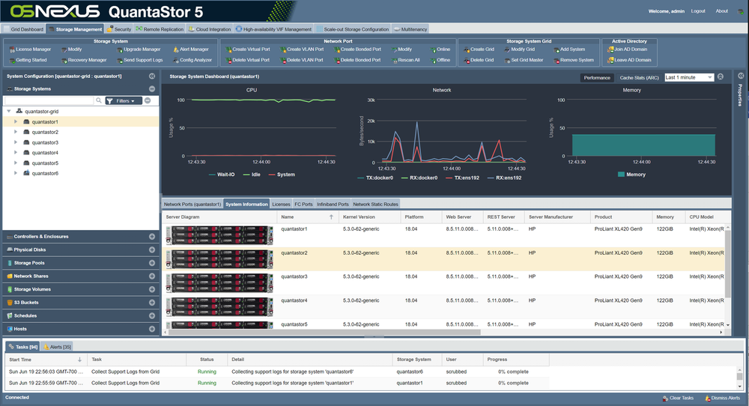Image resolution: width=749 pixels, height=406 pixels.
Task: Expand Storage Pools section
Action: click(152, 263)
